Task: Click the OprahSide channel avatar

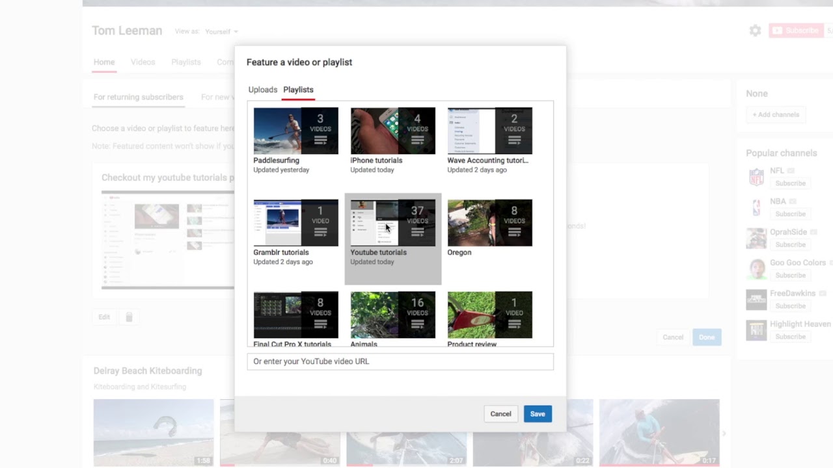Action: [756, 238]
